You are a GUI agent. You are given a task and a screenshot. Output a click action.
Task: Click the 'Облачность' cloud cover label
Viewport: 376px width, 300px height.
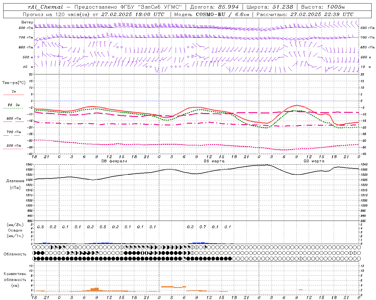15,254
